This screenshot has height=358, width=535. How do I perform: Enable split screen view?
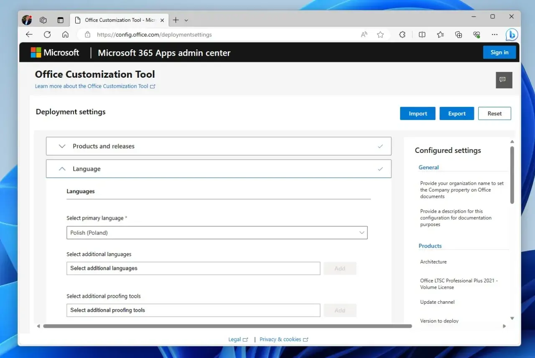point(422,35)
